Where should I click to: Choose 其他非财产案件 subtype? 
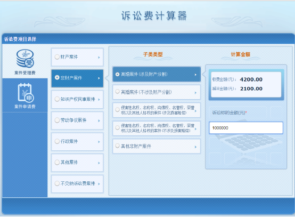pos(157,146)
